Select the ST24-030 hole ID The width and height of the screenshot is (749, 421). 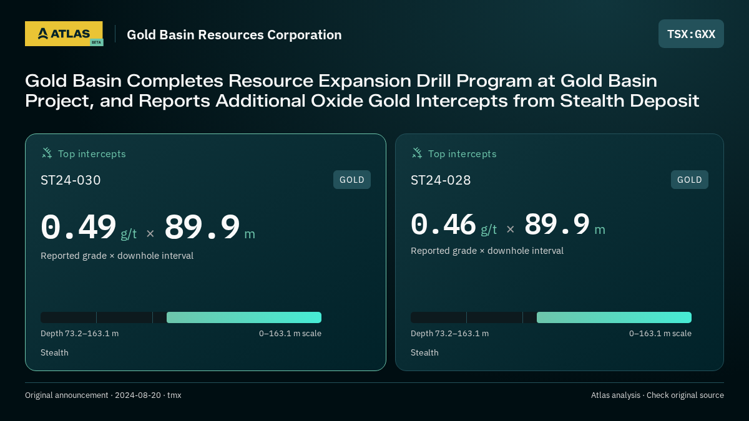click(71, 180)
